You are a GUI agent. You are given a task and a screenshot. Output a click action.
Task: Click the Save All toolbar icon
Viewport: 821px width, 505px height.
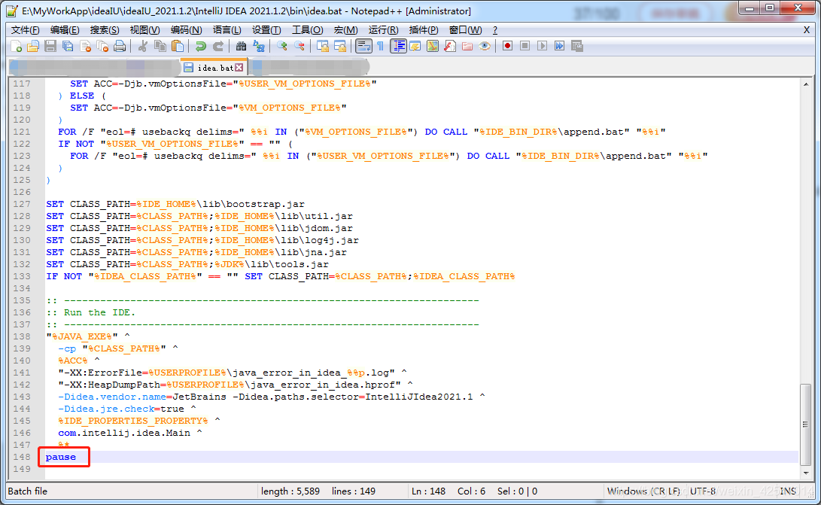68,47
